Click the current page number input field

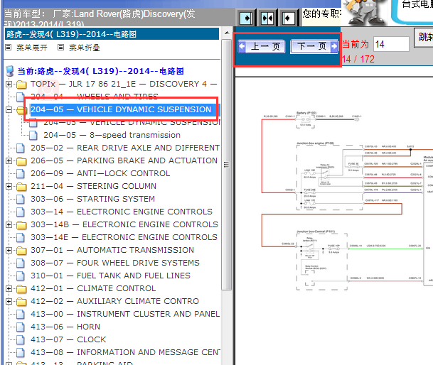[391, 44]
